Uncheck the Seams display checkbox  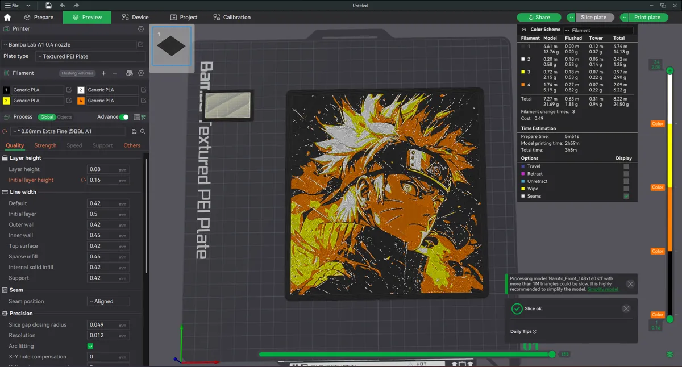point(626,196)
